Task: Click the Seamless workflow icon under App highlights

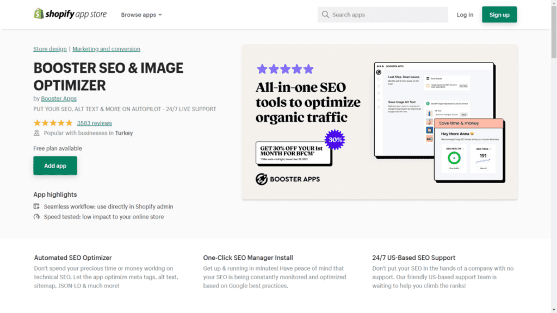Action: tap(36, 206)
